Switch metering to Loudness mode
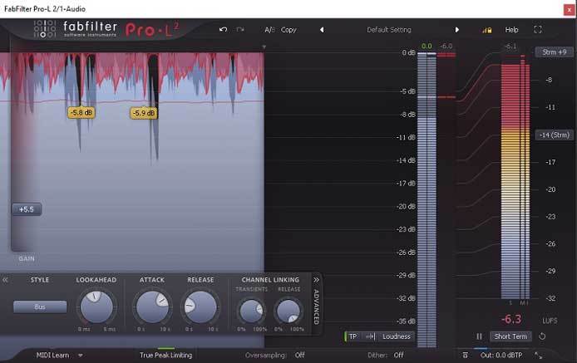This screenshot has width=577, height=363. (397, 336)
